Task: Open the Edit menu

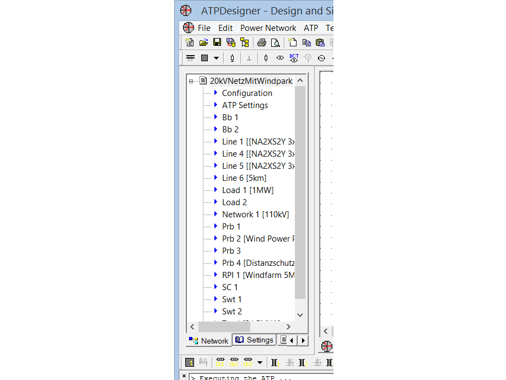Action: [225, 28]
